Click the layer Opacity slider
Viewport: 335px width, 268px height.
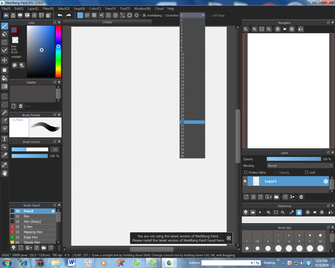click(294, 159)
